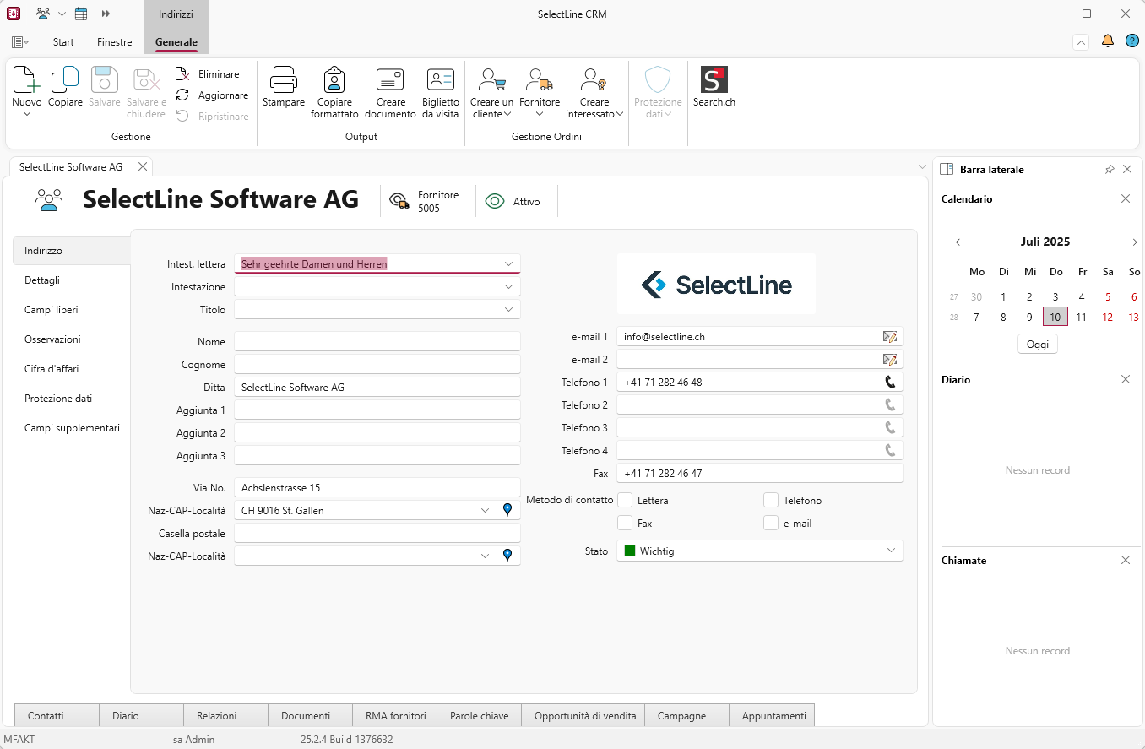This screenshot has width=1145, height=749.
Task: Go to previous month in calendar
Action: 958,242
